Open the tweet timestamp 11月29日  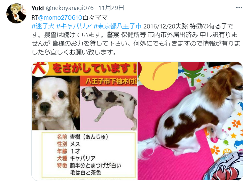(x=111, y=8)
